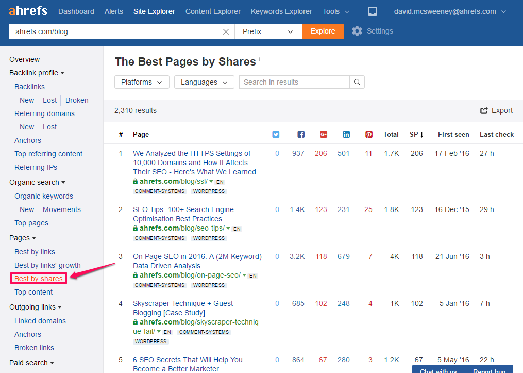Sort table by SP column header
Screen dimensions: 523x373
(x=416, y=134)
